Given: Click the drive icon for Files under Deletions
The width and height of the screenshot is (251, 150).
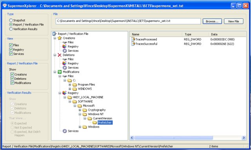Looking at the screenshot, I should coord(65,59).
